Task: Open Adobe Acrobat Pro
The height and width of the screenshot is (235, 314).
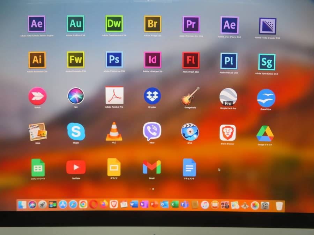Action: (114, 95)
